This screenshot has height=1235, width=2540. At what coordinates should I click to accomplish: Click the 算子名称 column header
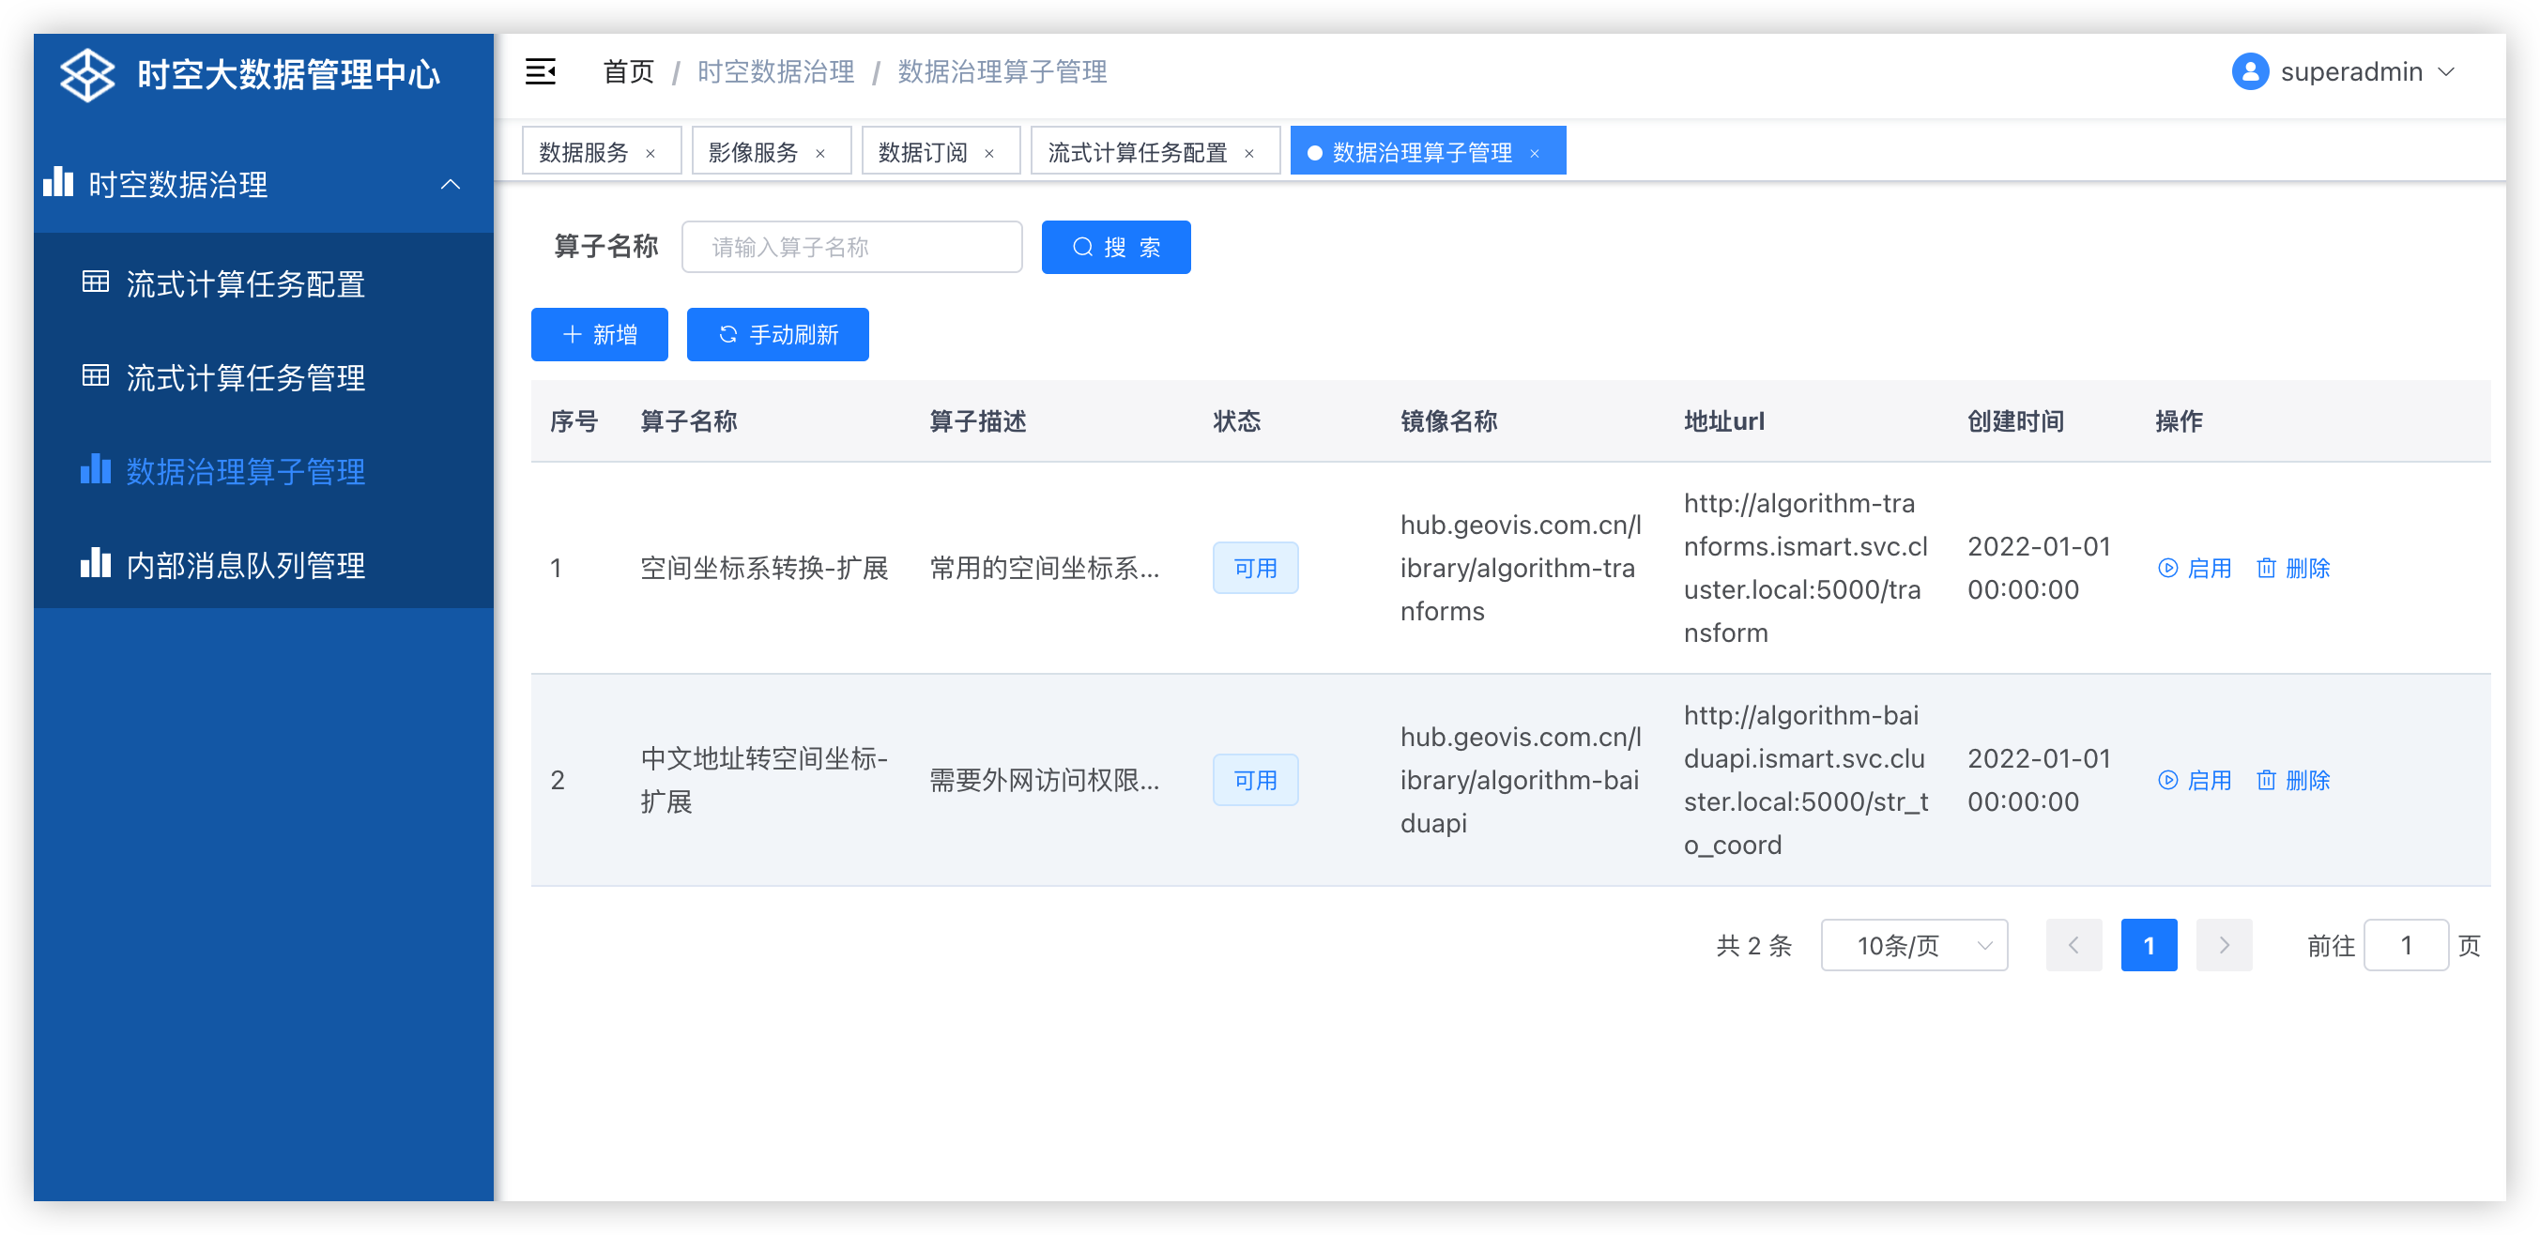click(x=688, y=422)
